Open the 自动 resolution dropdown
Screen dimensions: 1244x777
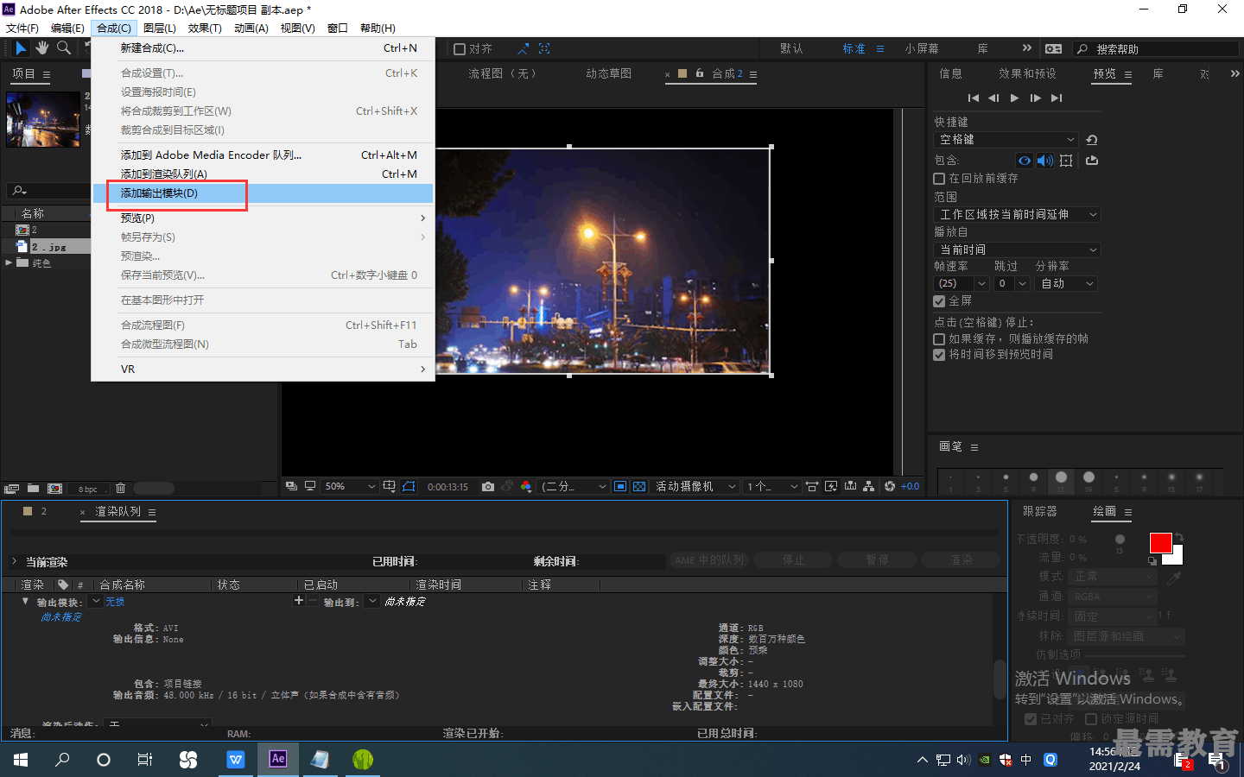point(1066,284)
